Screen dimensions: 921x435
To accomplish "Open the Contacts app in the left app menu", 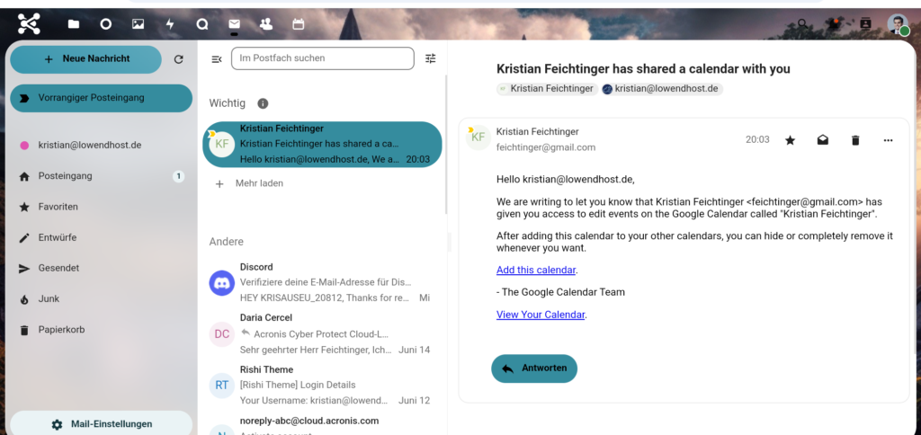I will pyautogui.click(x=266, y=24).
